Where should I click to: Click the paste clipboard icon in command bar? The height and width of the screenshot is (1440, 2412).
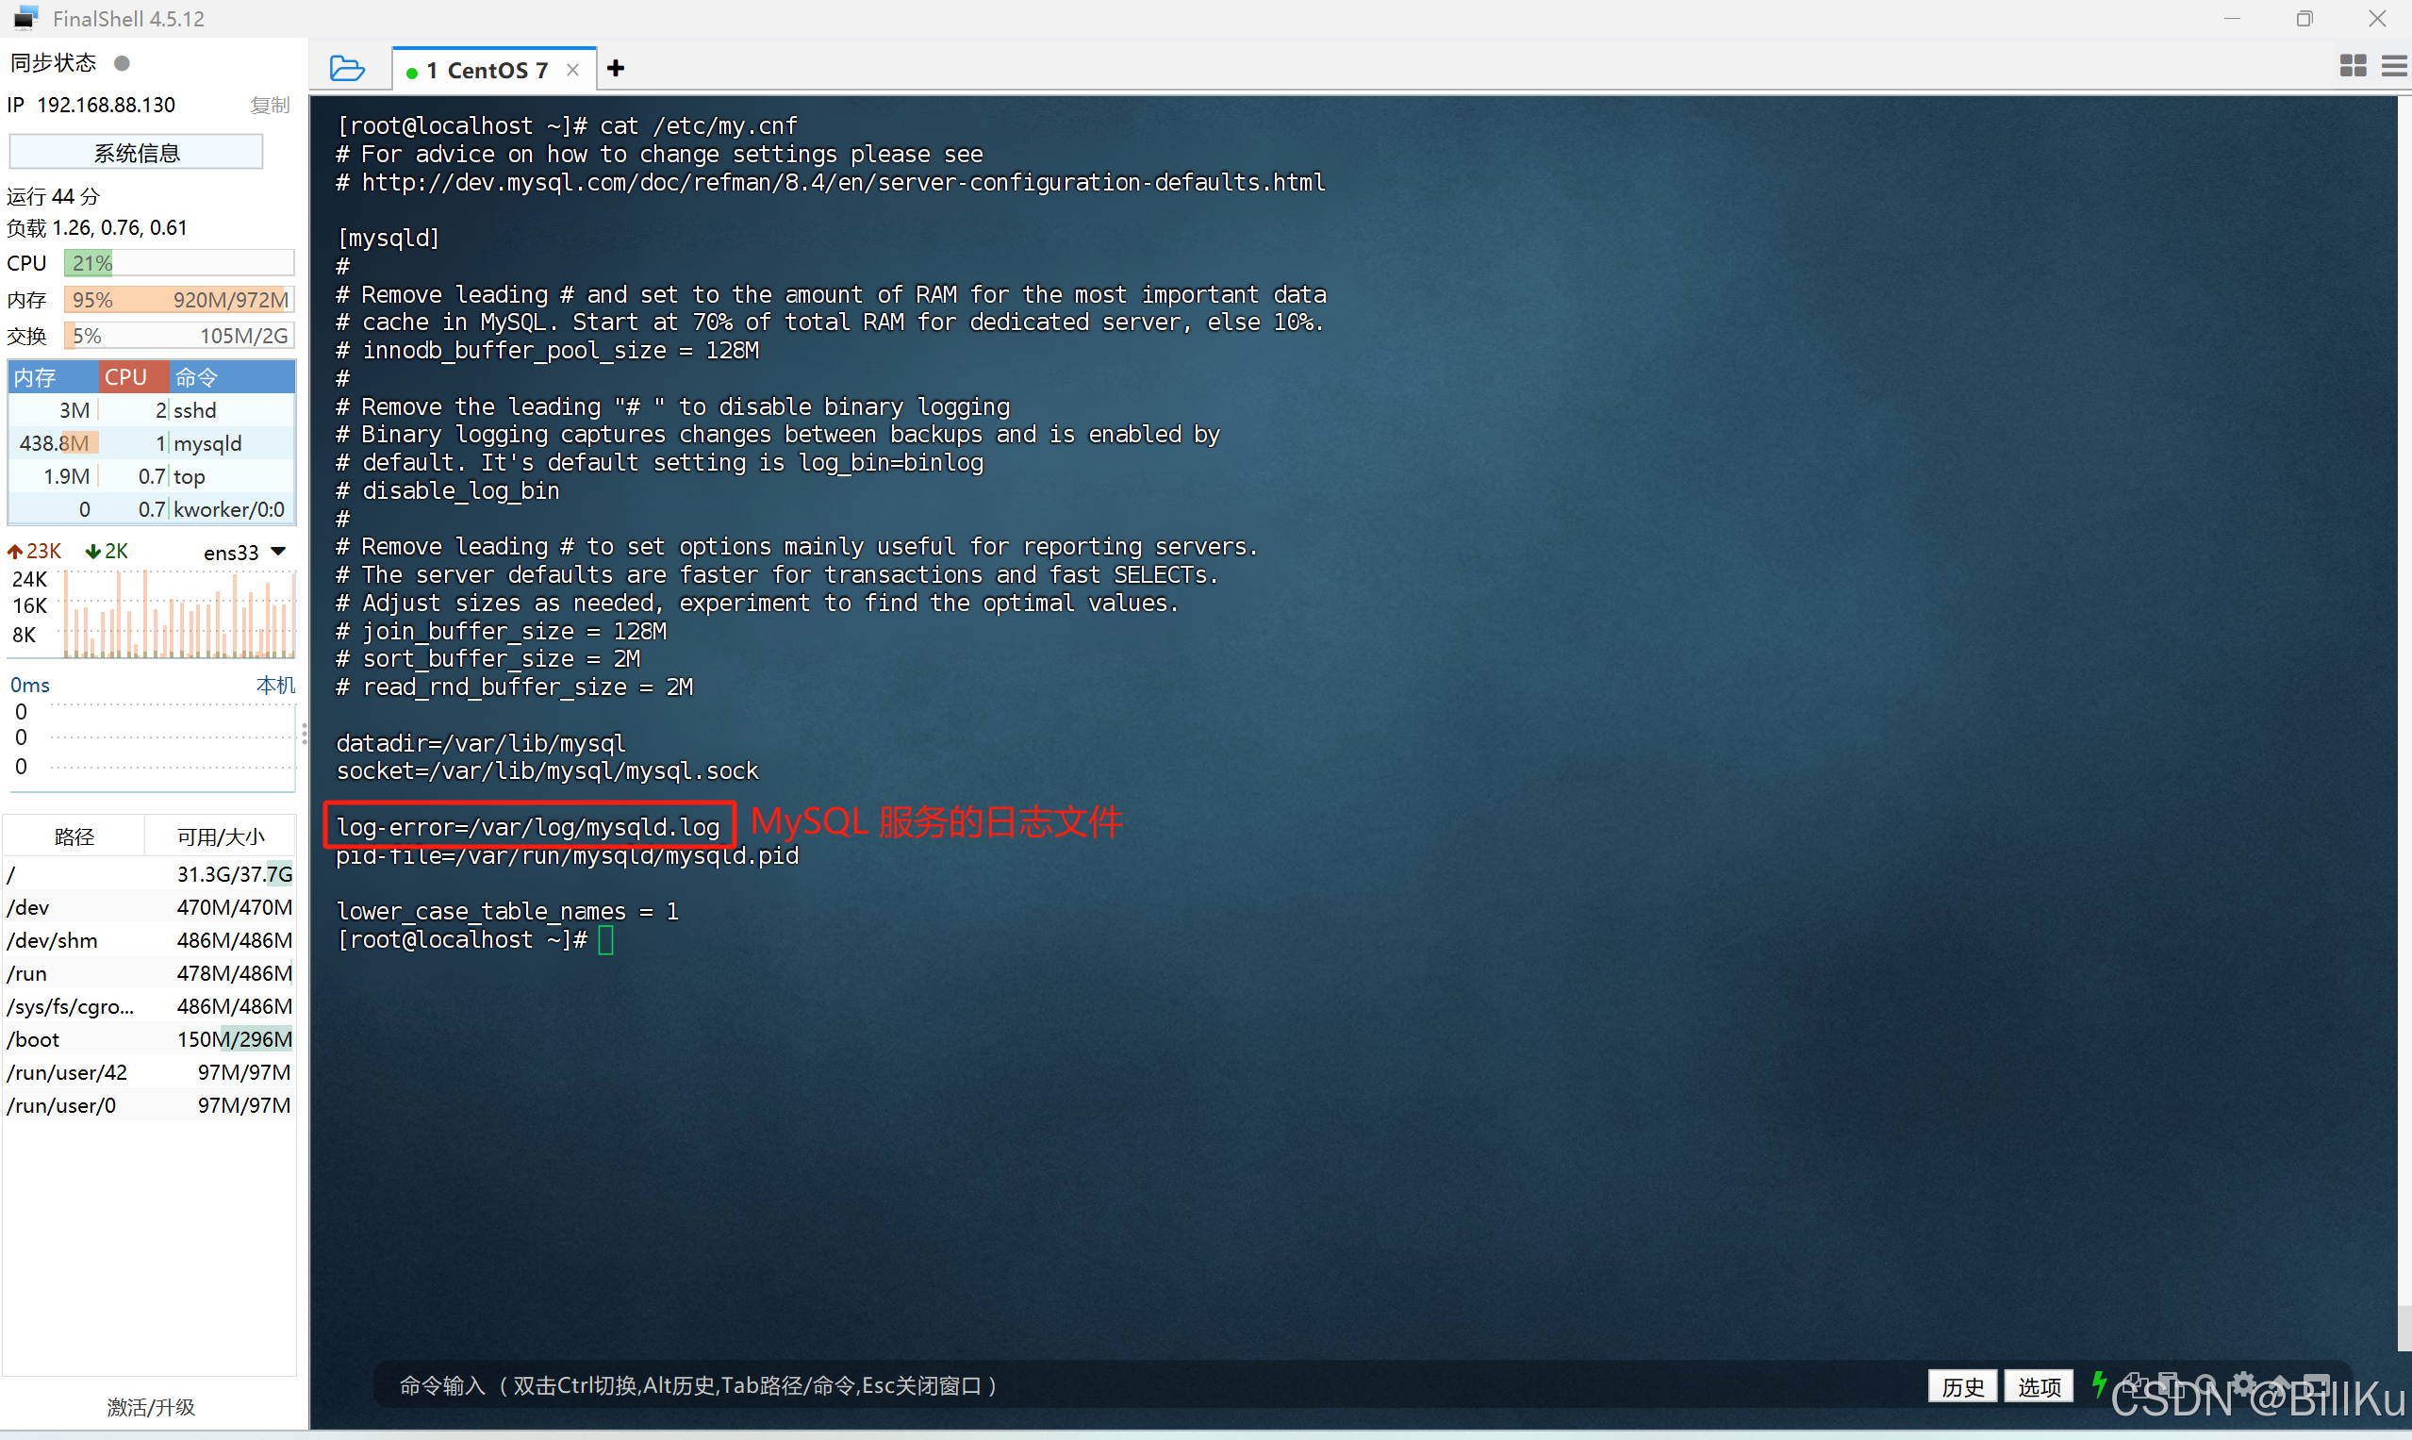pyautogui.click(x=2170, y=1383)
